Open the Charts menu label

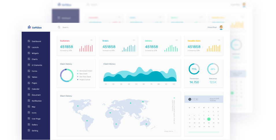(35, 59)
